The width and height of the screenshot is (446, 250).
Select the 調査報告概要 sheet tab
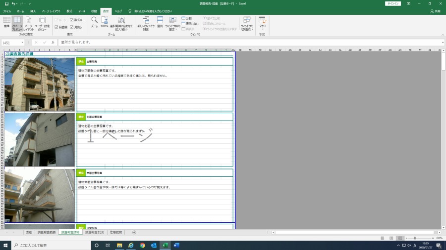click(47, 232)
